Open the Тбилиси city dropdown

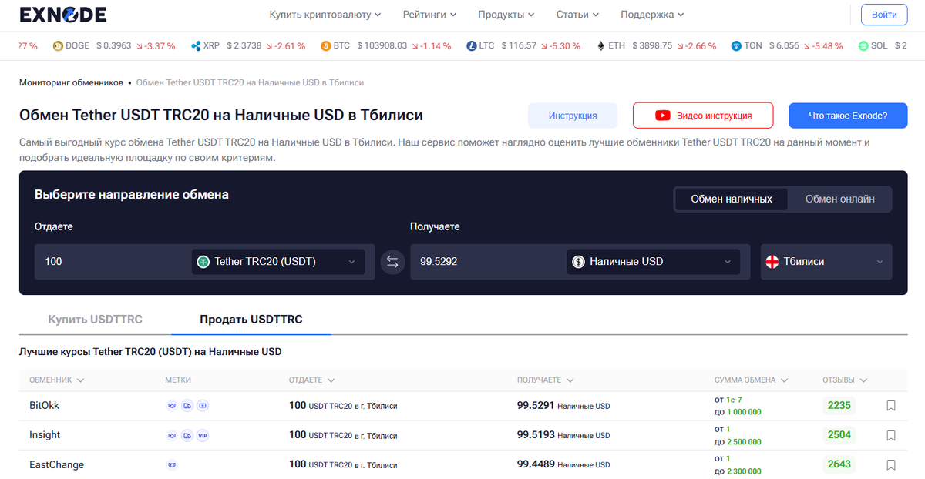point(826,261)
